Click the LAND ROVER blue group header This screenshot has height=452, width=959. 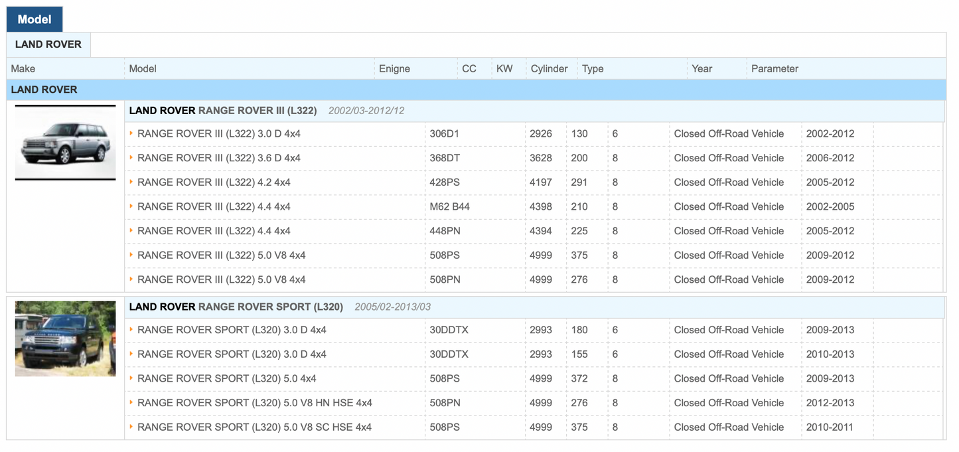[476, 90]
